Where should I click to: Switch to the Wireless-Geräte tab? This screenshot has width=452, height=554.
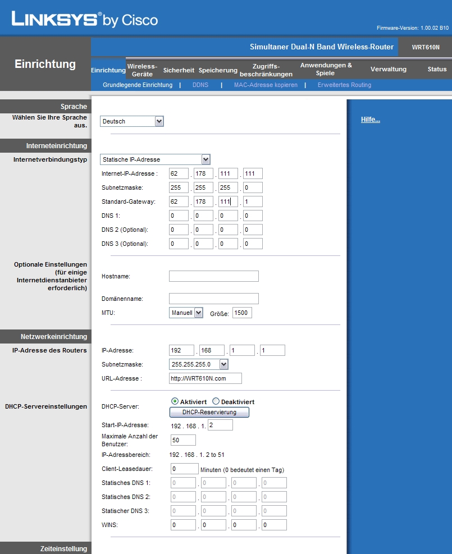(142, 70)
